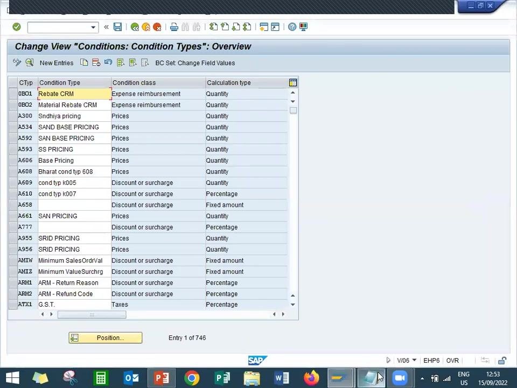Select row AMIW using its row selector
The image size is (517, 388).
point(13,260)
